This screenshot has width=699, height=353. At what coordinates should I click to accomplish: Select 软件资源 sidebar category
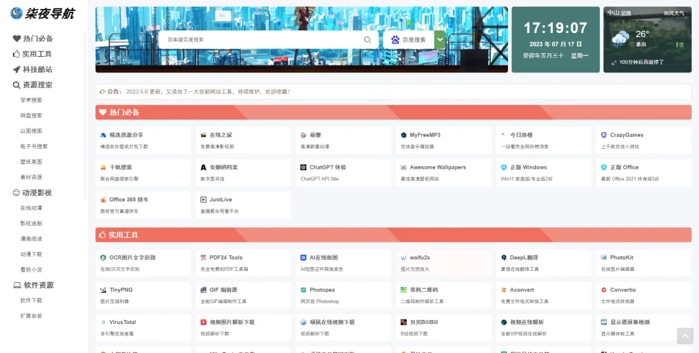point(33,285)
